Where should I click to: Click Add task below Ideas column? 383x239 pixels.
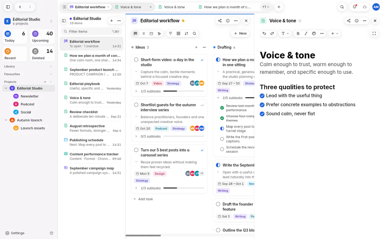coord(143,199)
